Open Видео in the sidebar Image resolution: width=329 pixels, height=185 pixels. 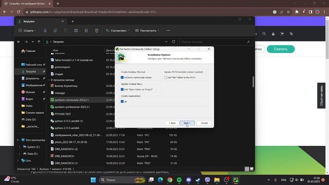(27, 99)
